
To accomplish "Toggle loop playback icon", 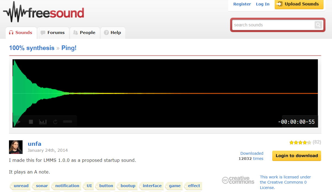I will [x=55, y=122].
